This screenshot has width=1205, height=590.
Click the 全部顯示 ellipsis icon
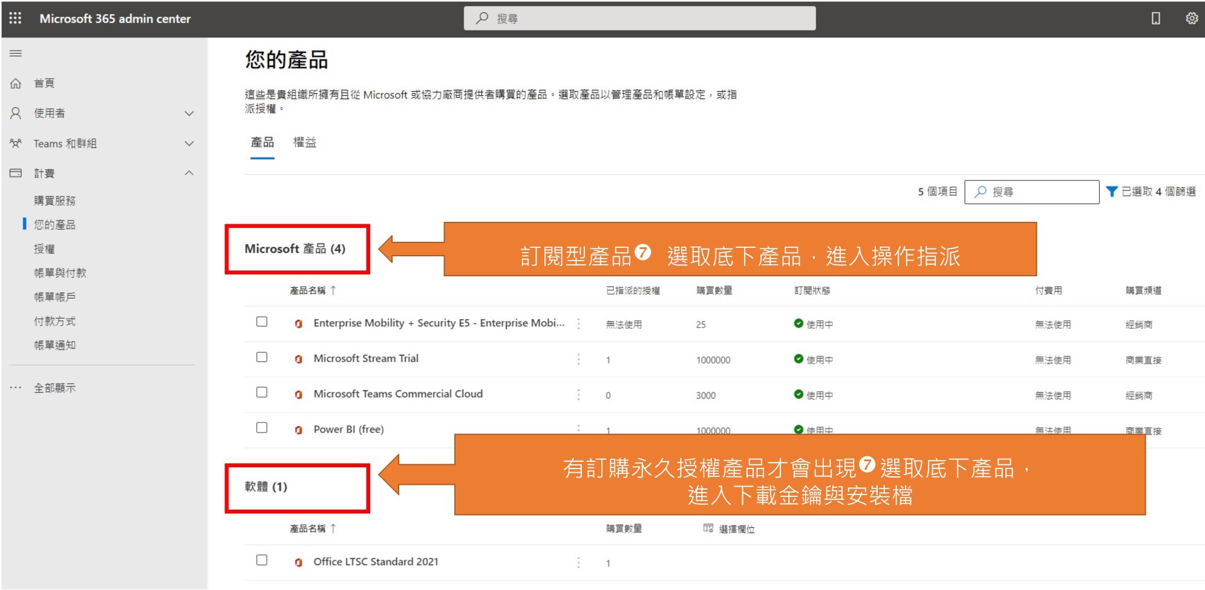point(16,387)
